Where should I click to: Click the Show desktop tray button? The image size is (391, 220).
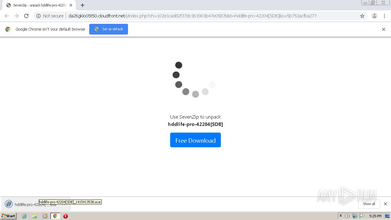tap(388, 216)
